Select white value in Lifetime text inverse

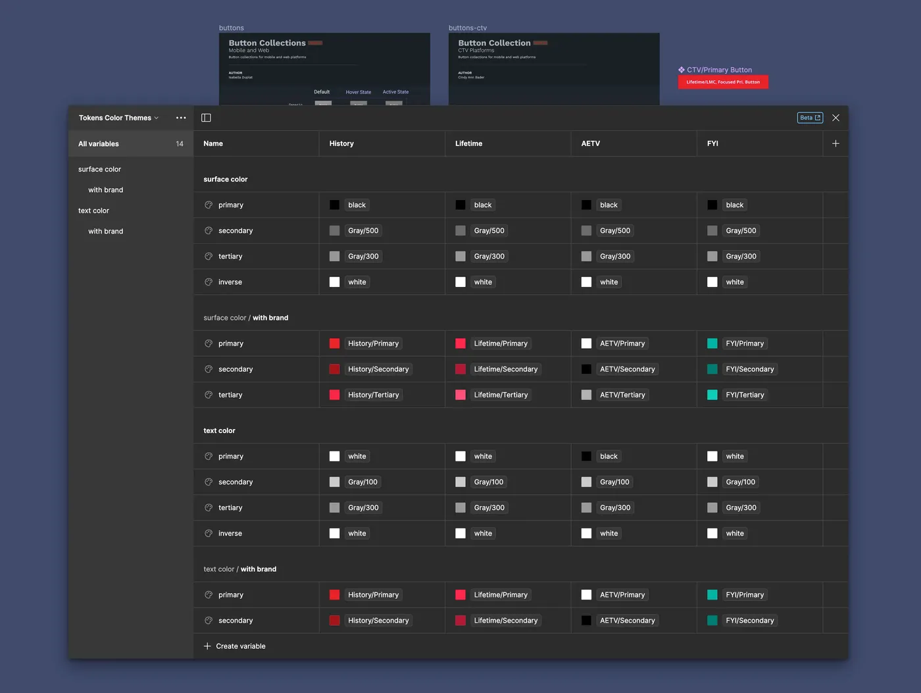(483, 533)
